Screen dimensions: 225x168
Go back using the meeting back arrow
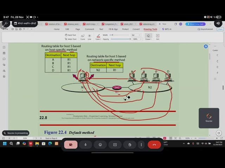point(6,23)
